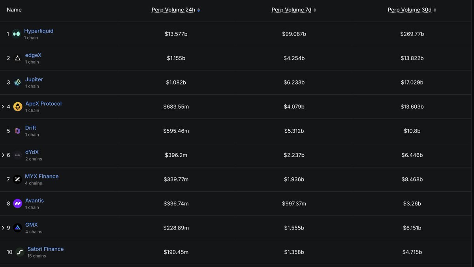Open the Hyperliquid protocol link
This screenshot has height=267, width=474.
tap(39, 31)
